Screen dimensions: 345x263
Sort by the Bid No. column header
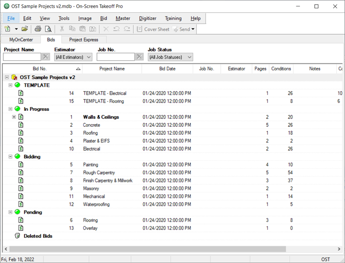click(x=42, y=69)
